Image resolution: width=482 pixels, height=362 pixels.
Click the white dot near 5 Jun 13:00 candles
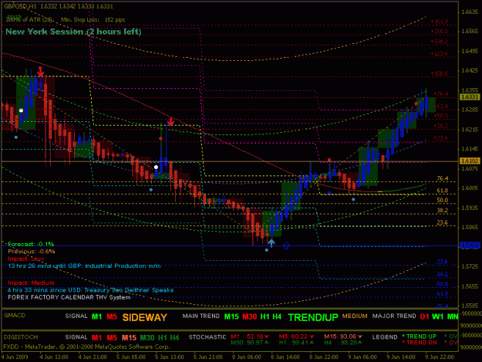pos(156,167)
